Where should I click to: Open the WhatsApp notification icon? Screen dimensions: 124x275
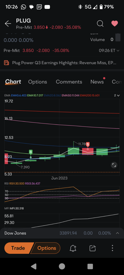(x=23, y=7)
